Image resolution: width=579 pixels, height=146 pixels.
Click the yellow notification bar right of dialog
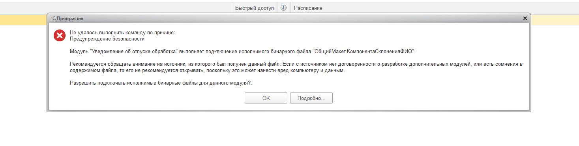click(x=555, y=20)
